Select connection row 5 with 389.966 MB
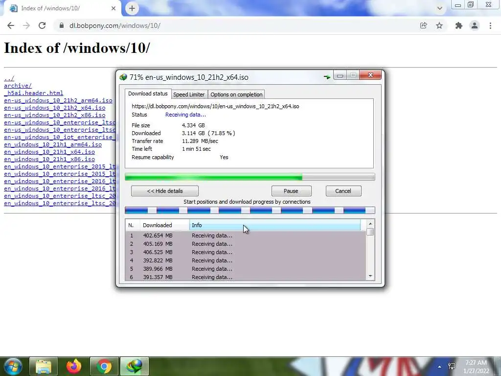This screenshot has width=501, height=376. [246, 269]
